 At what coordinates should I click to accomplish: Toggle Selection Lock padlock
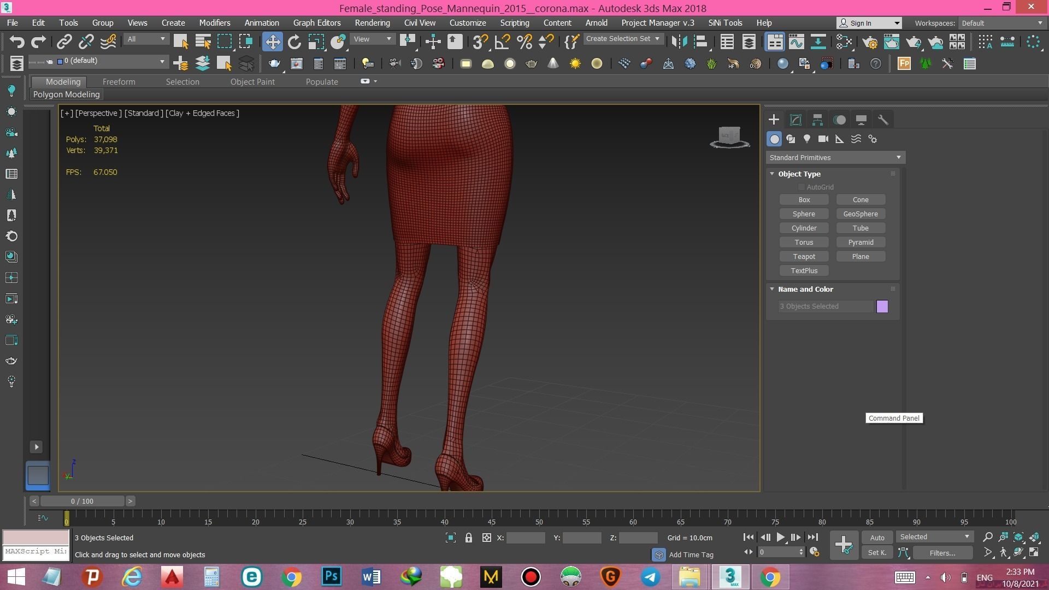[x=468, y=538]
